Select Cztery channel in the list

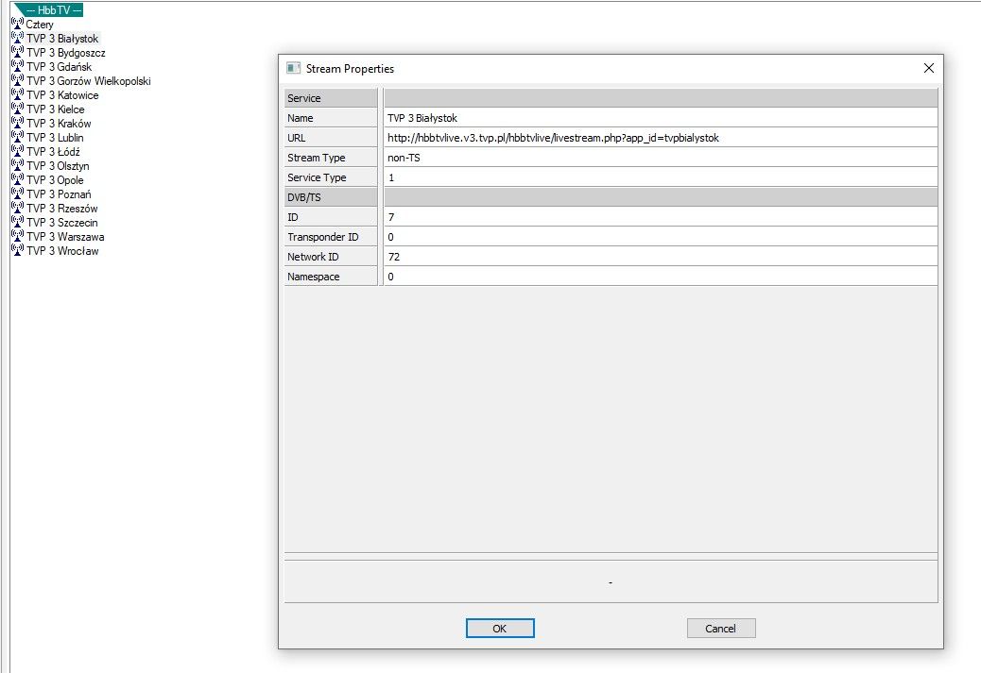[40, 25]
